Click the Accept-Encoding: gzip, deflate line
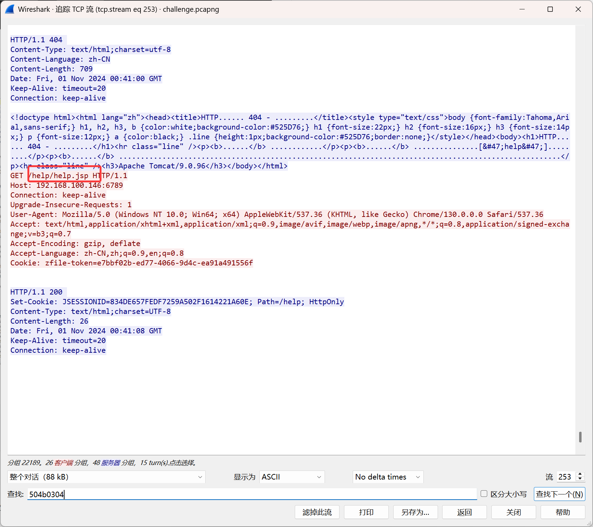This screenshot has width=593, height=527. tap(75, 244)
